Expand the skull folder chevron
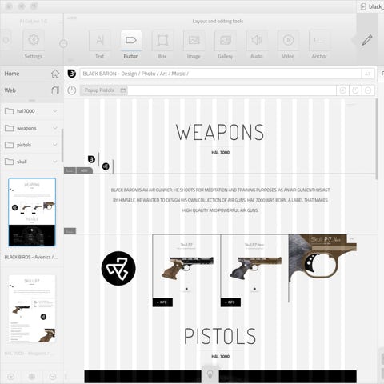Image resolution: width=384 pixels, height=384 pixels. point(55,162)
